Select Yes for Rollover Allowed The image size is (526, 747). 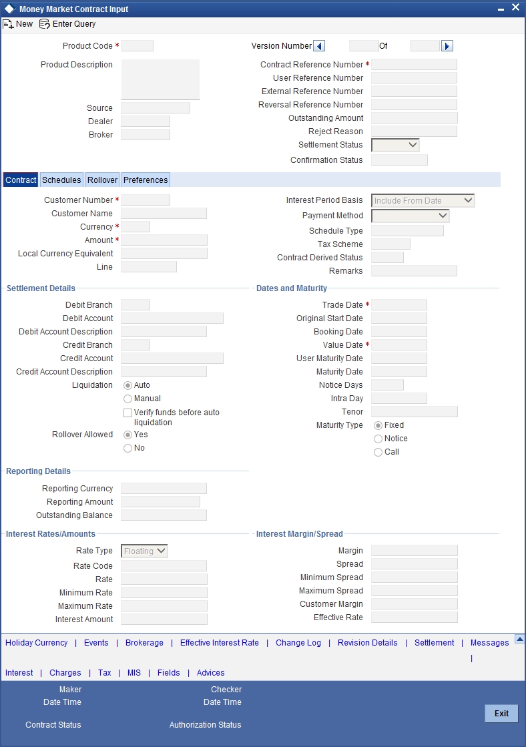click(127, 435)
